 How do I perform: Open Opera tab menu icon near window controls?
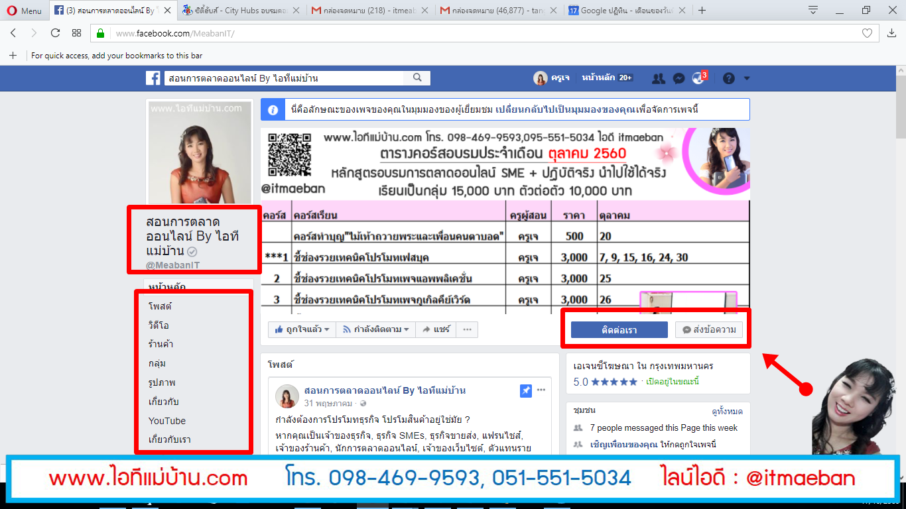click(x=813, y=10)
